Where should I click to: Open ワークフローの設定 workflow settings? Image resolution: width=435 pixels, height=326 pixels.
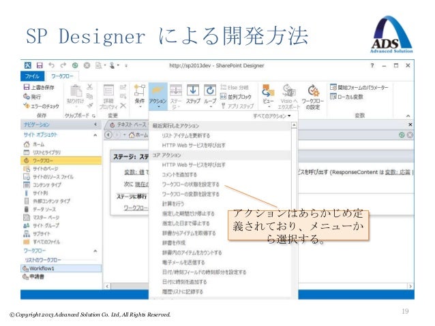click(313, 97)
